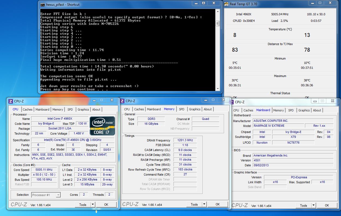The height and width of the screenshot is (216, 341).
Task: Select Memory tab in right CPU-Z window
Action: [278, 110]
